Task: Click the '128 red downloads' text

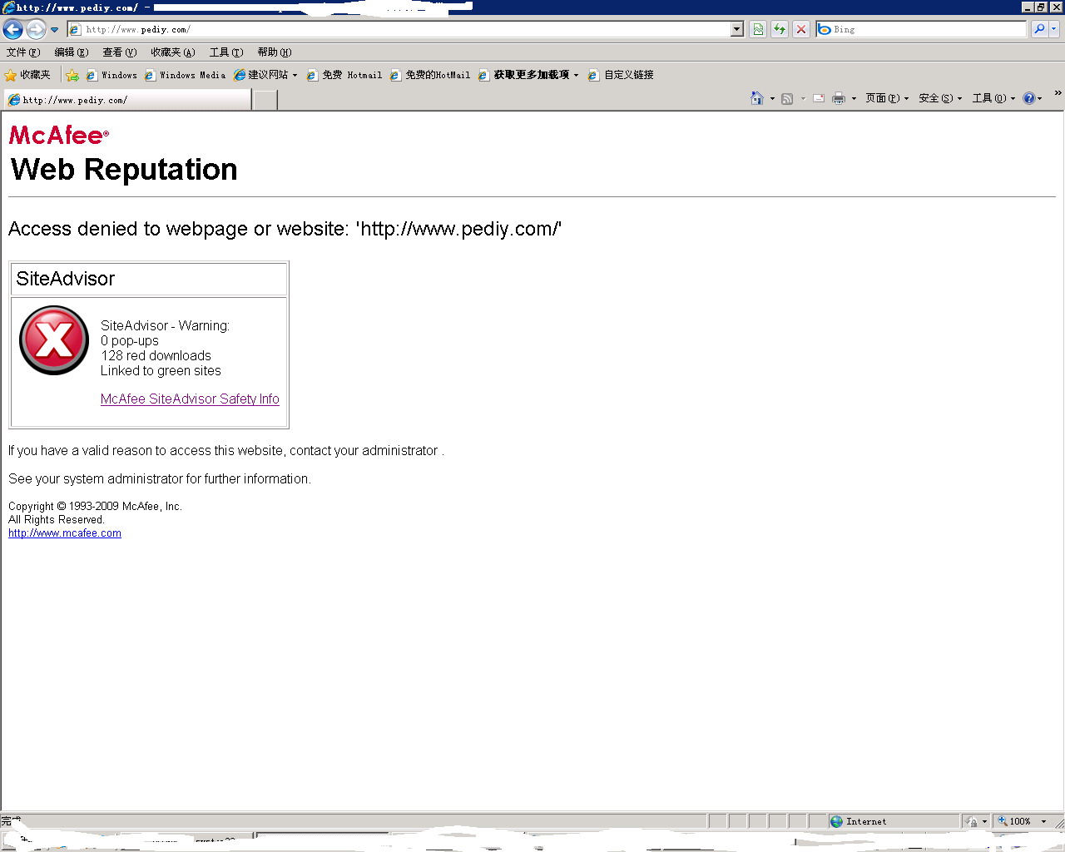Action: tap(156, 356)
